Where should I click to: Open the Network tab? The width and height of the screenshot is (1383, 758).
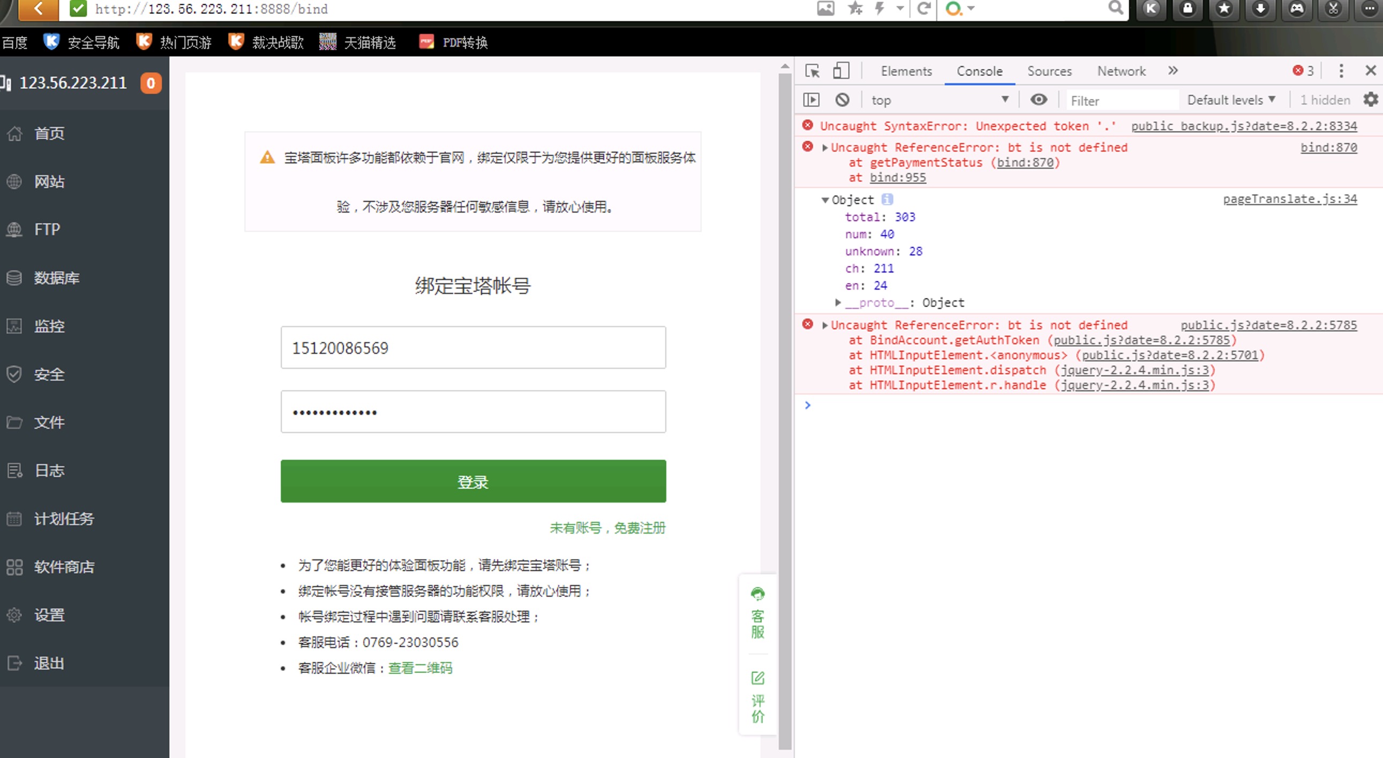pyautogui.click(x=1121, y=71)
